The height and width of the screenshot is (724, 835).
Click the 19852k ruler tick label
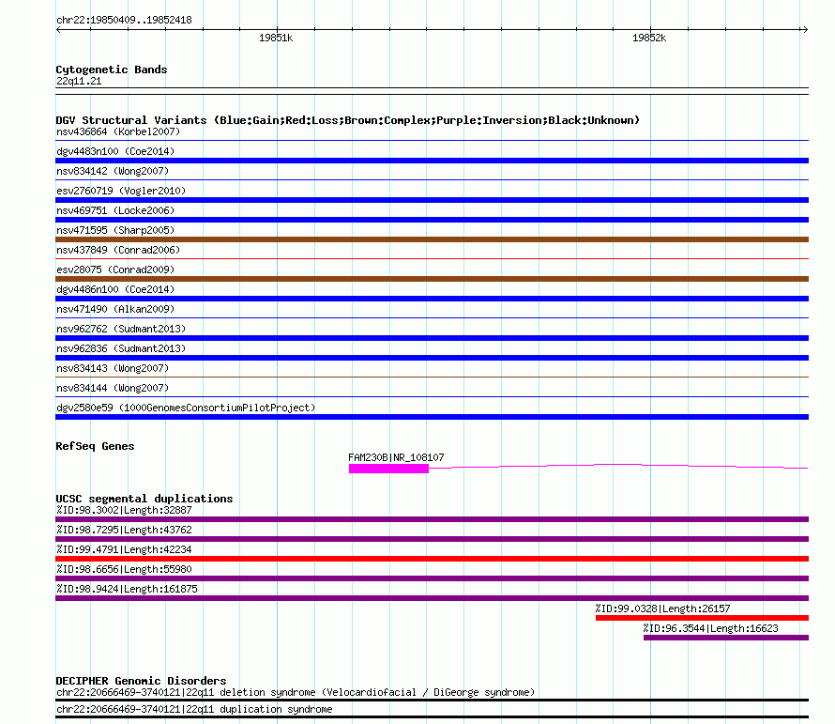pos(649,38)
